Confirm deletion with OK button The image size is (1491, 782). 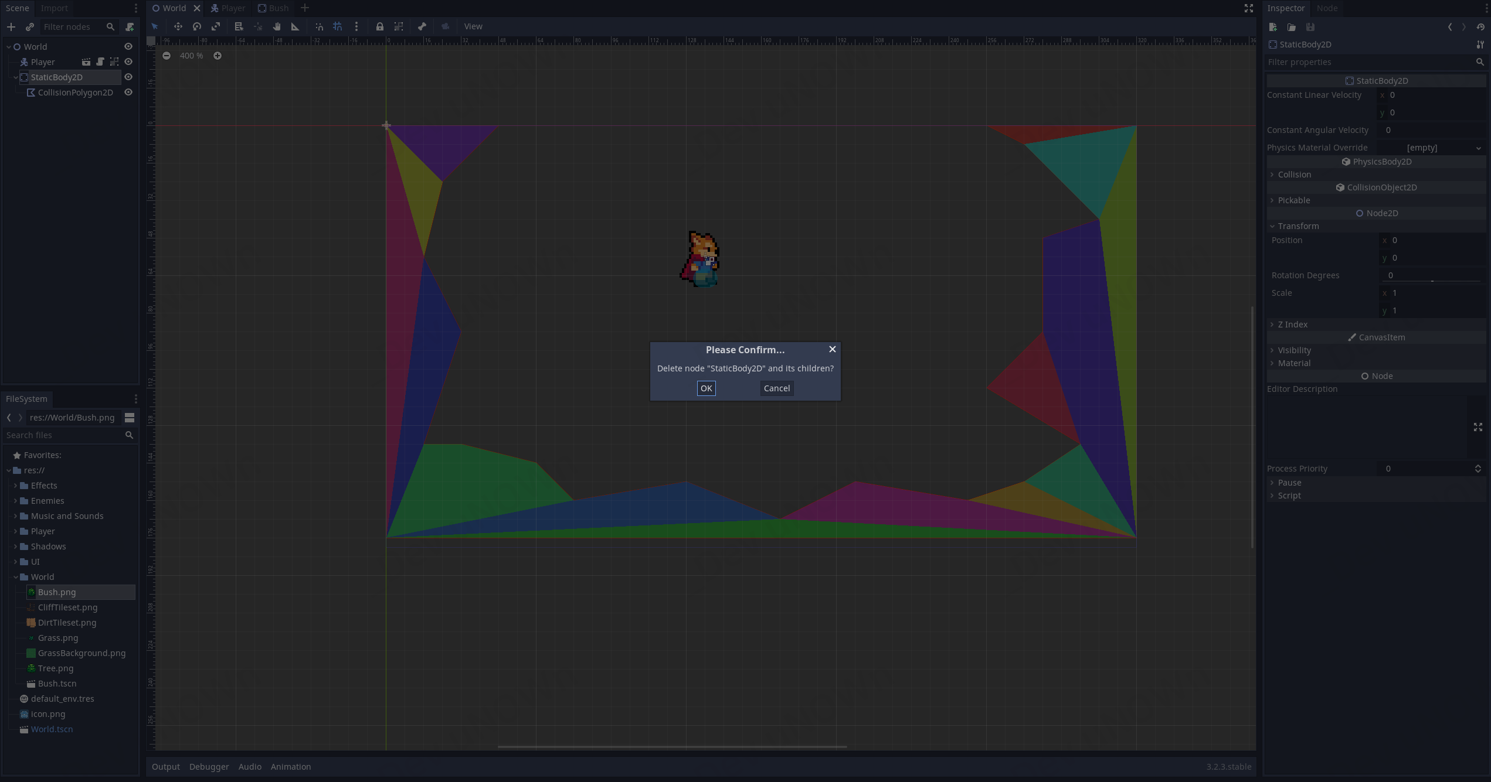(x=706, y=388)
